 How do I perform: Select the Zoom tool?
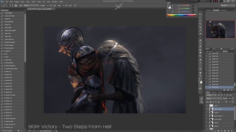(200, 76)
